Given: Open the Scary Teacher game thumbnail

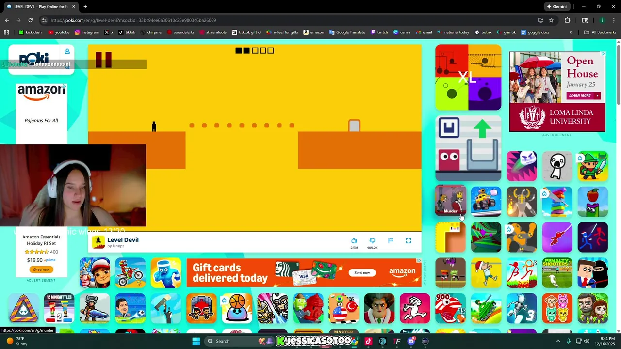Looking at the screenshot, I should coord(379,308).
